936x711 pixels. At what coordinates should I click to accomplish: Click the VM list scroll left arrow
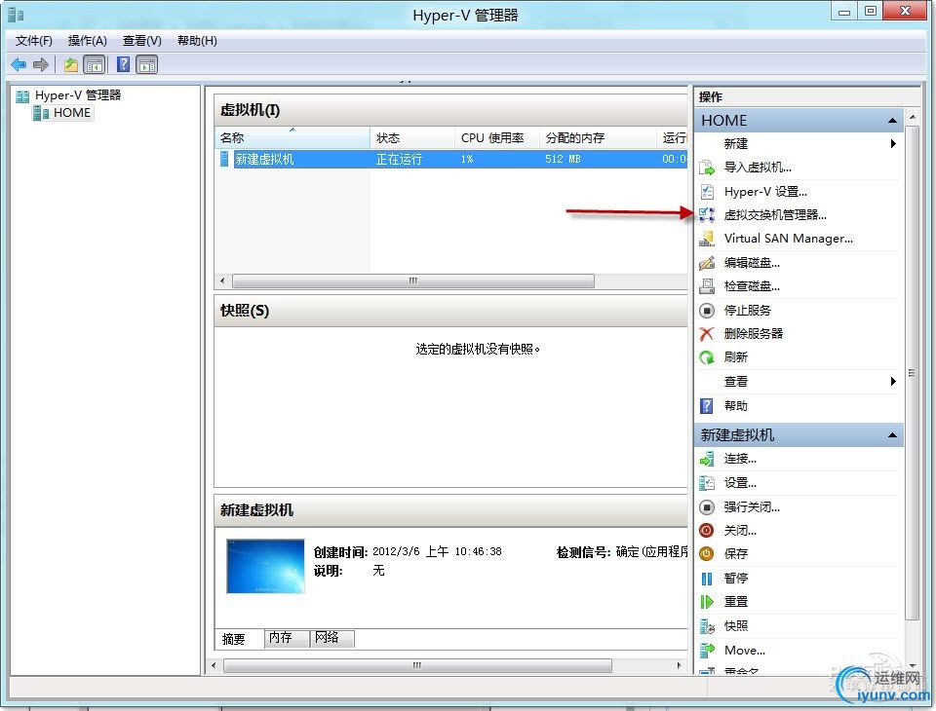point(222,281)
